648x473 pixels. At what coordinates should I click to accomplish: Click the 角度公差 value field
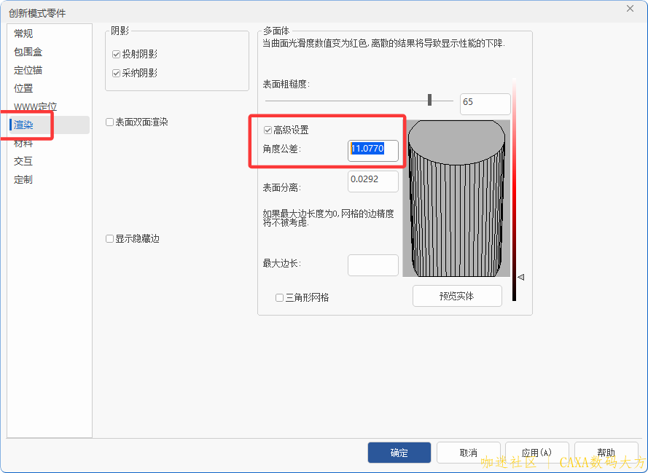(372, 149)
